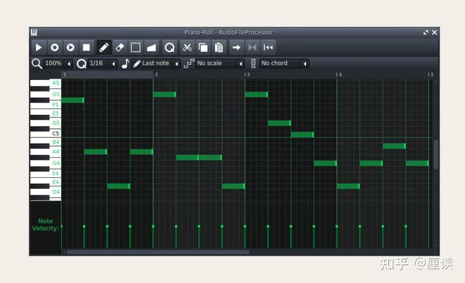This screenshot has height=283, width=465.
Task: Start playback with the Play button
Action: click(x=39, y=47)
